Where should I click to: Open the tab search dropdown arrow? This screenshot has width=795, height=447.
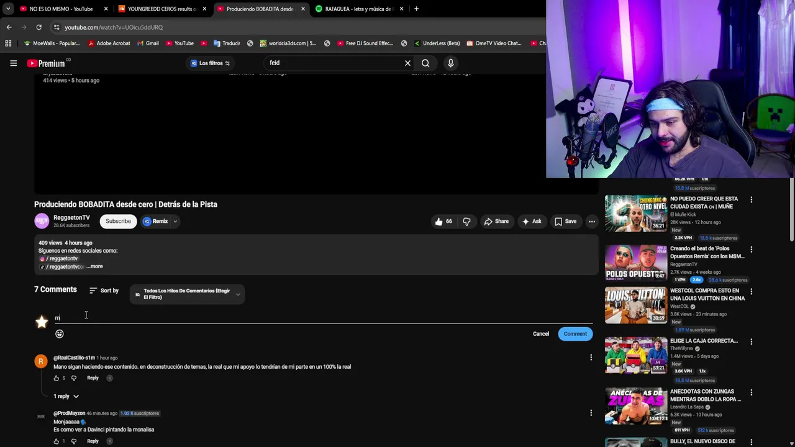point(8,9)
